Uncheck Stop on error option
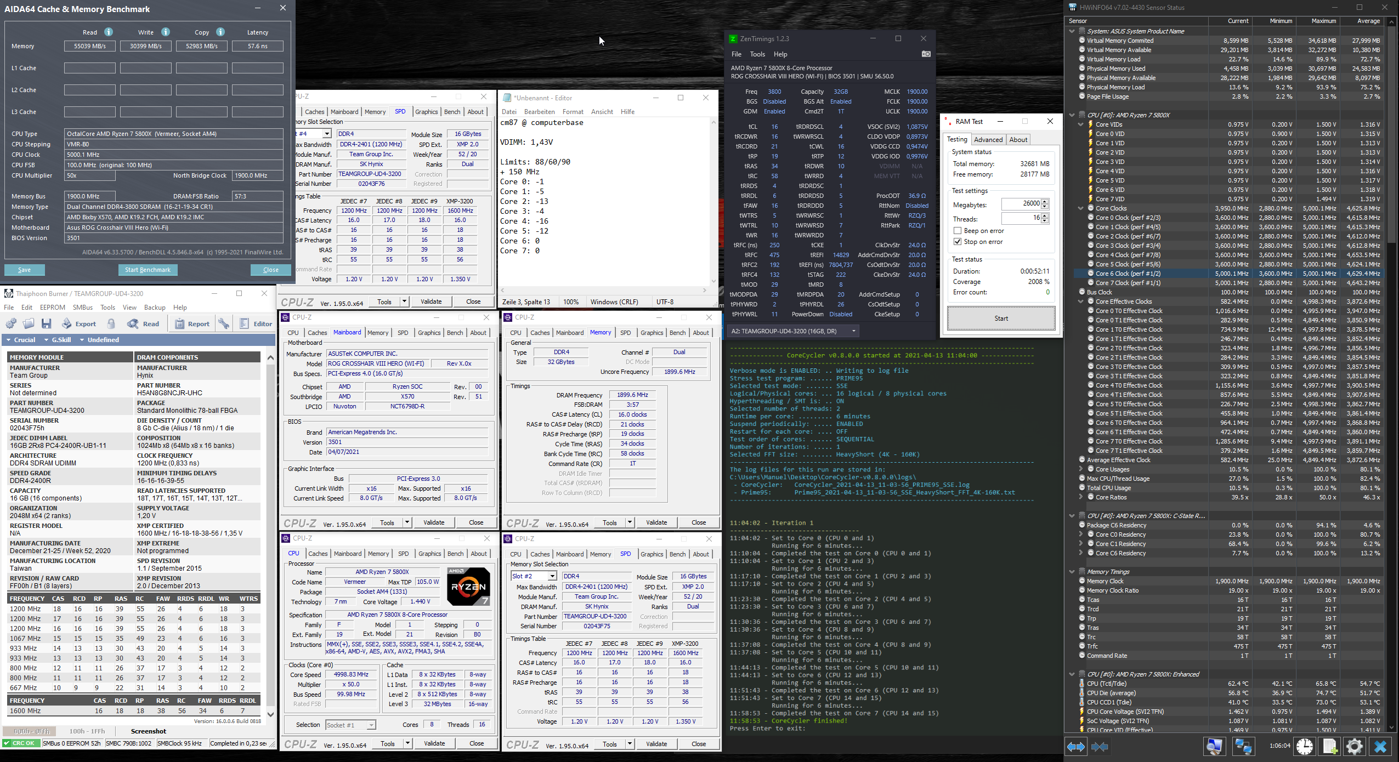 [958, 242]
